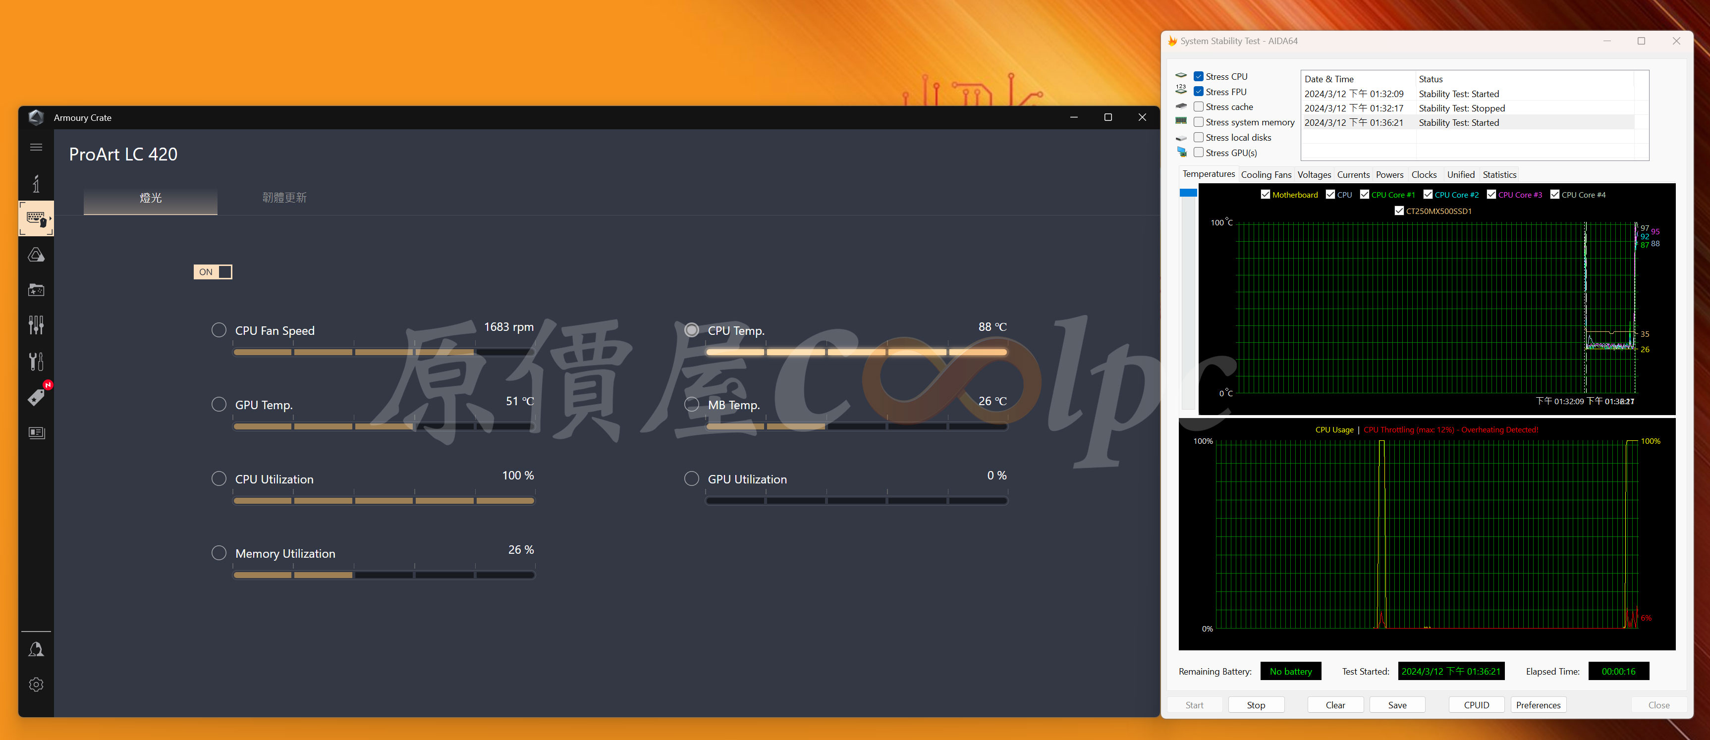Enable the Stress GPU(s) checkbox
This screenshot has width=1710, height=740.
click(1198, 153)
